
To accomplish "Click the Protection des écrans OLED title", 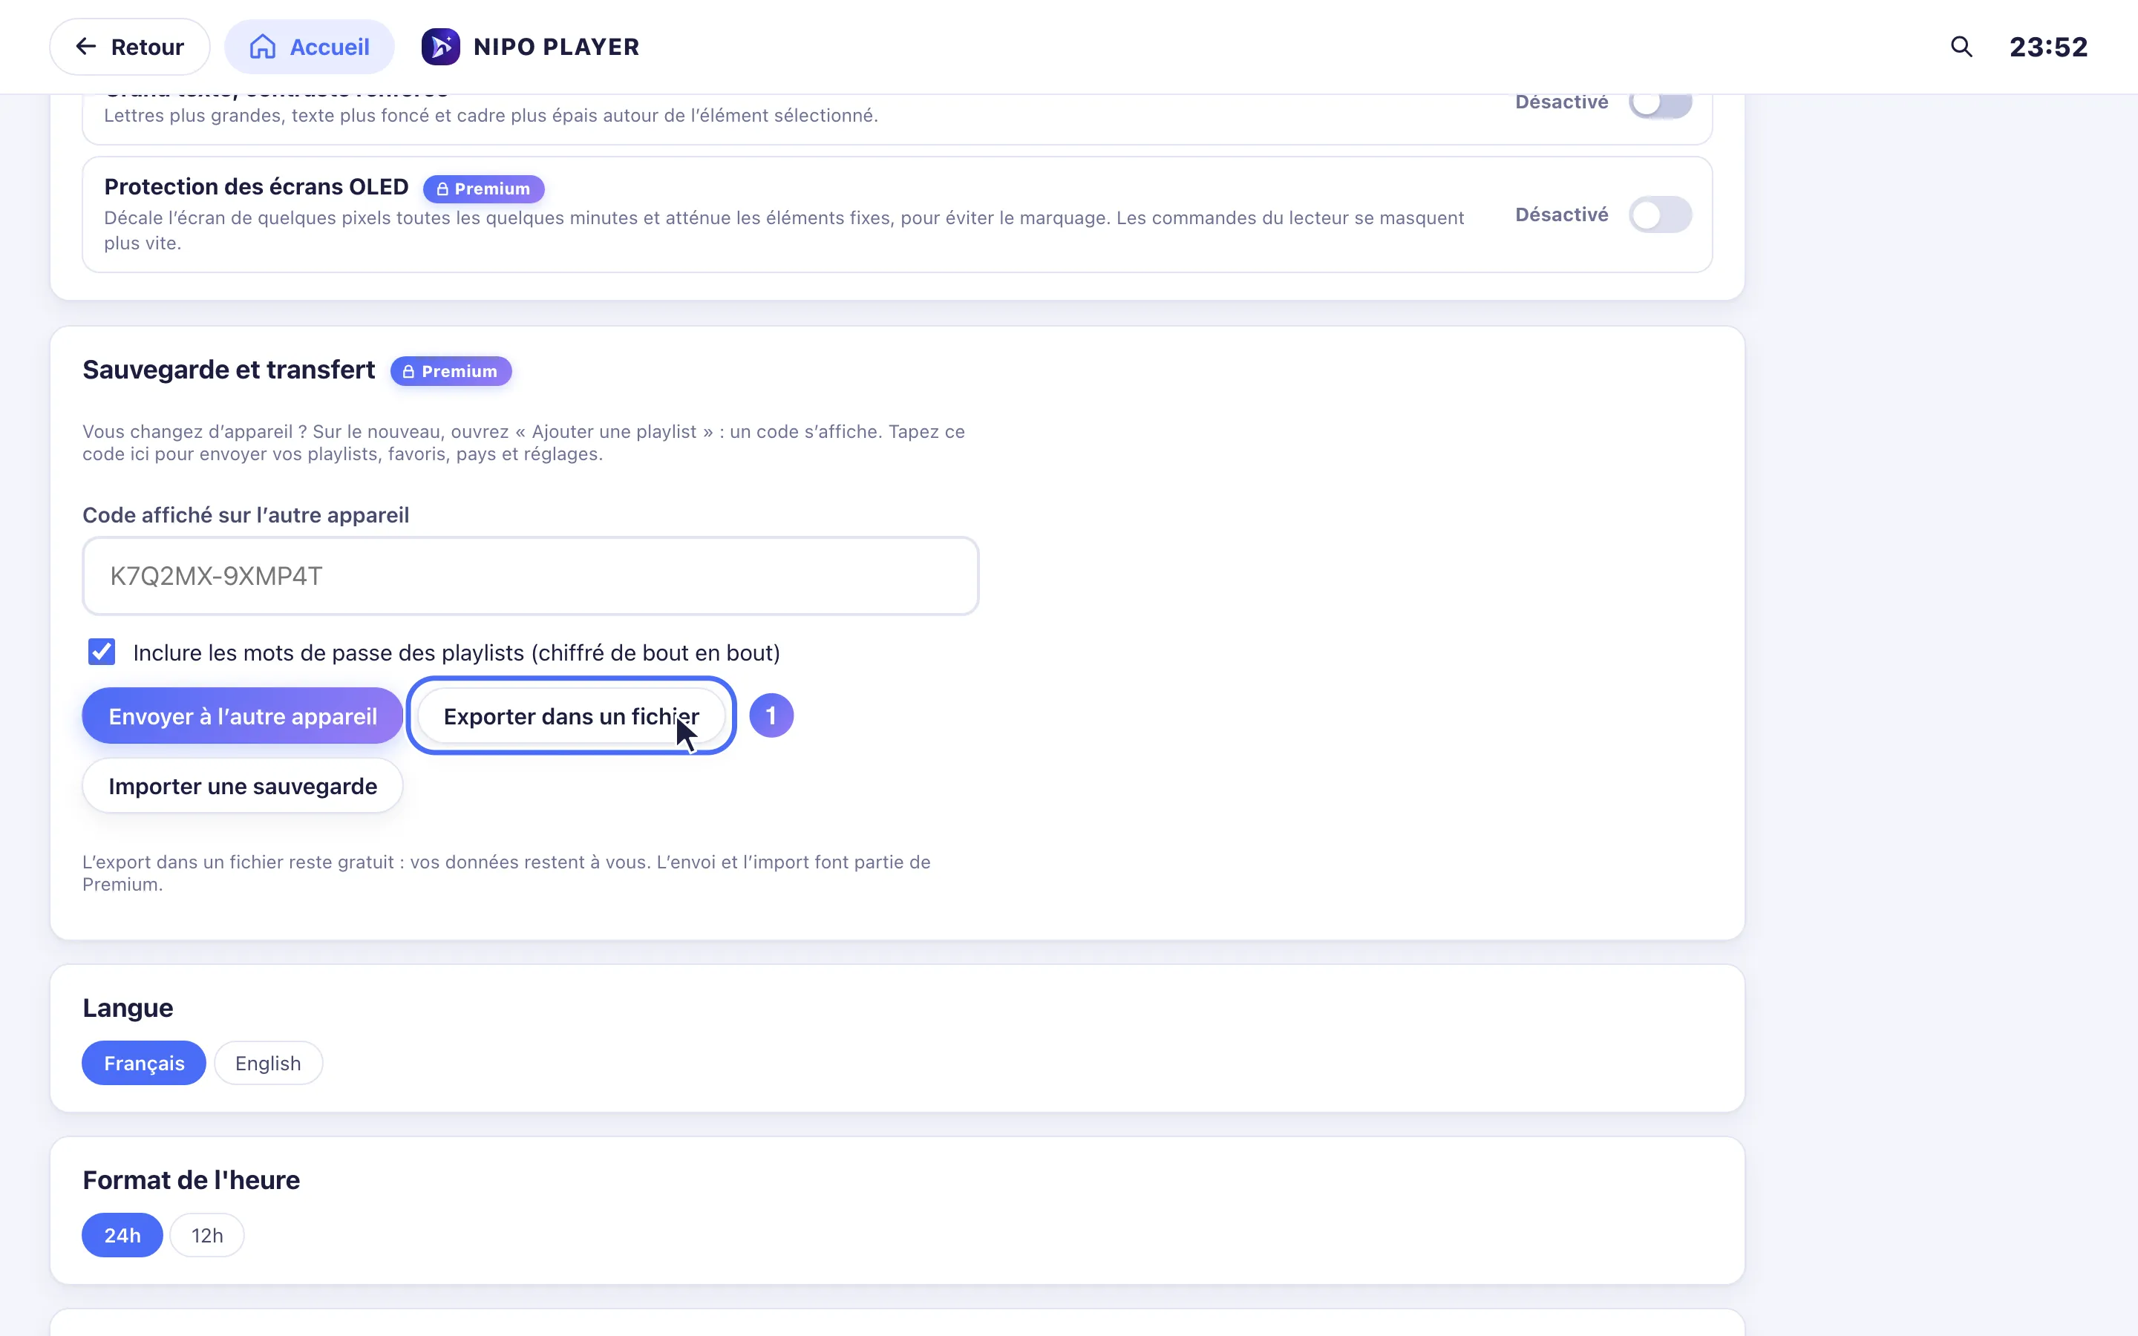I will coord(256,187).
